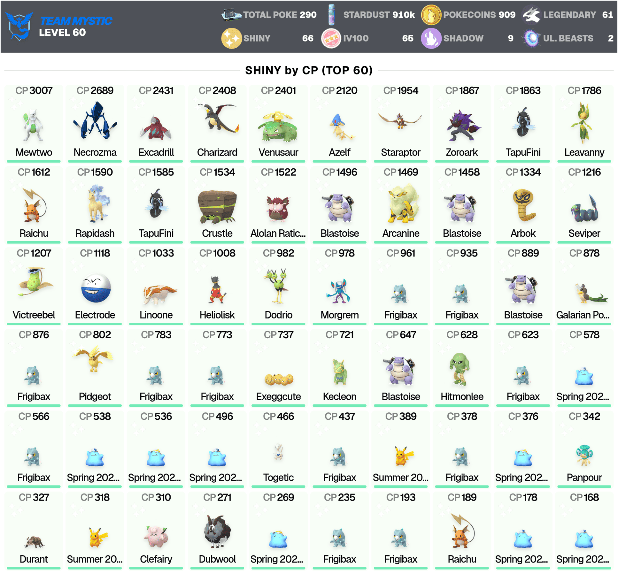Image resolution: width=618 pixels, height=575 pixels.
Task: Tap the Durant CP 327 sprite
Action: coord(35,542)
